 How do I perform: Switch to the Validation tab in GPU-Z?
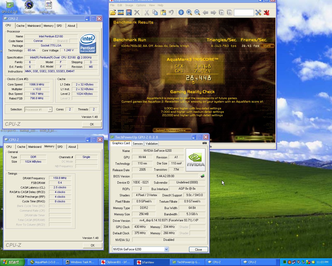[x=152, y=144]
